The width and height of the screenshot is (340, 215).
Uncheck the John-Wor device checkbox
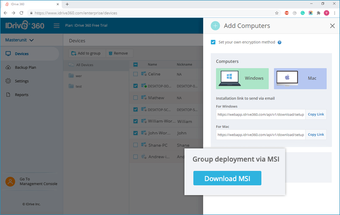136,133
